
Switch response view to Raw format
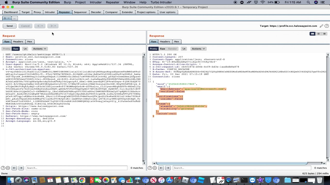pos(162,49)
